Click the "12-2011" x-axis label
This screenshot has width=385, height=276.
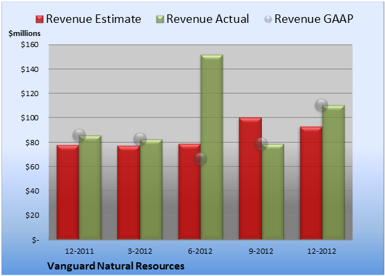point(79,251)
